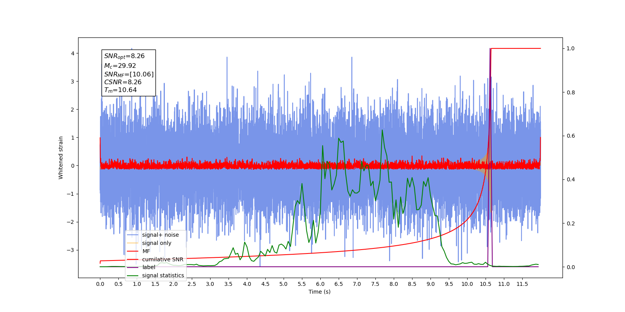Click the green line sample beside "signal statistics"
This screenshot has height=312, width=625.
[133, 276]
